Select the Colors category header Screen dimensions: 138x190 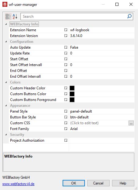point(15,82)
